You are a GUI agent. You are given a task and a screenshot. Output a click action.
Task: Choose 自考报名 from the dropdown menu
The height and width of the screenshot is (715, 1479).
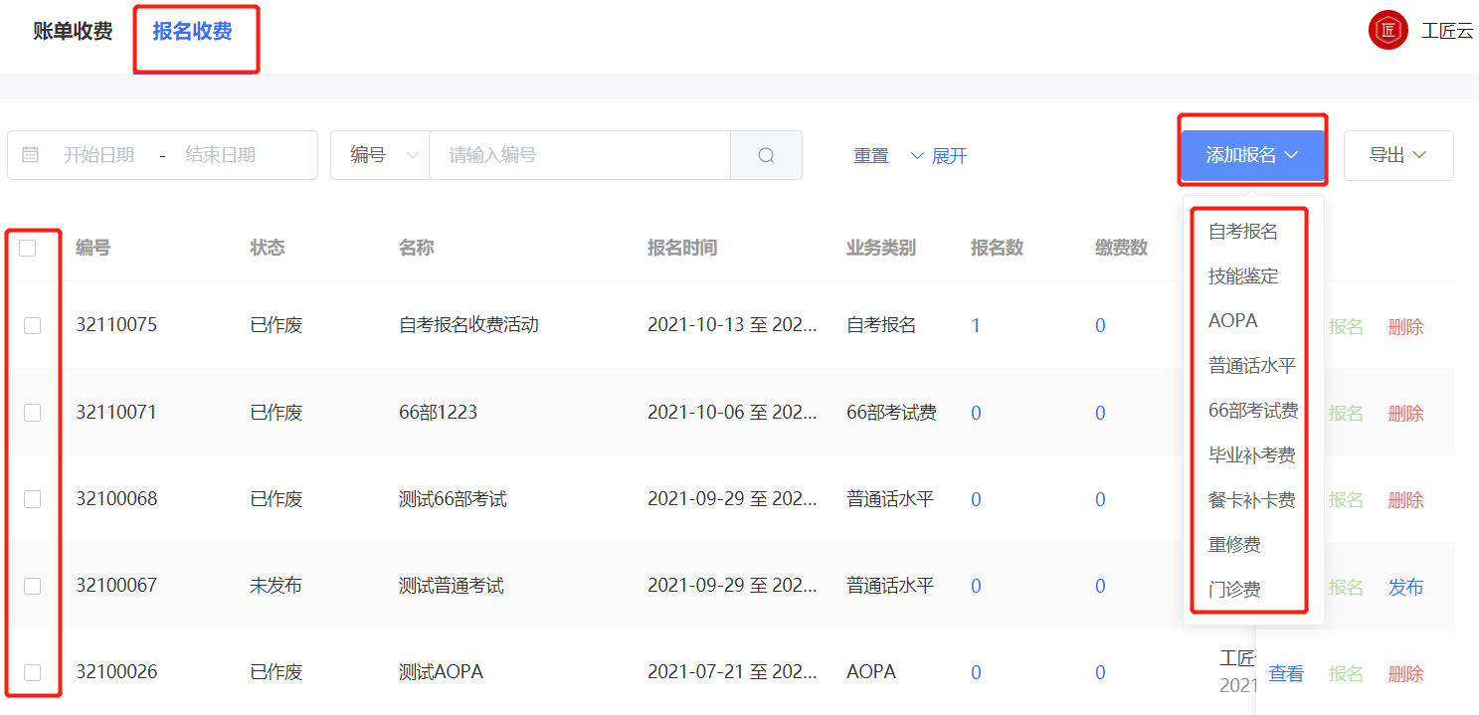(1243, 232)
